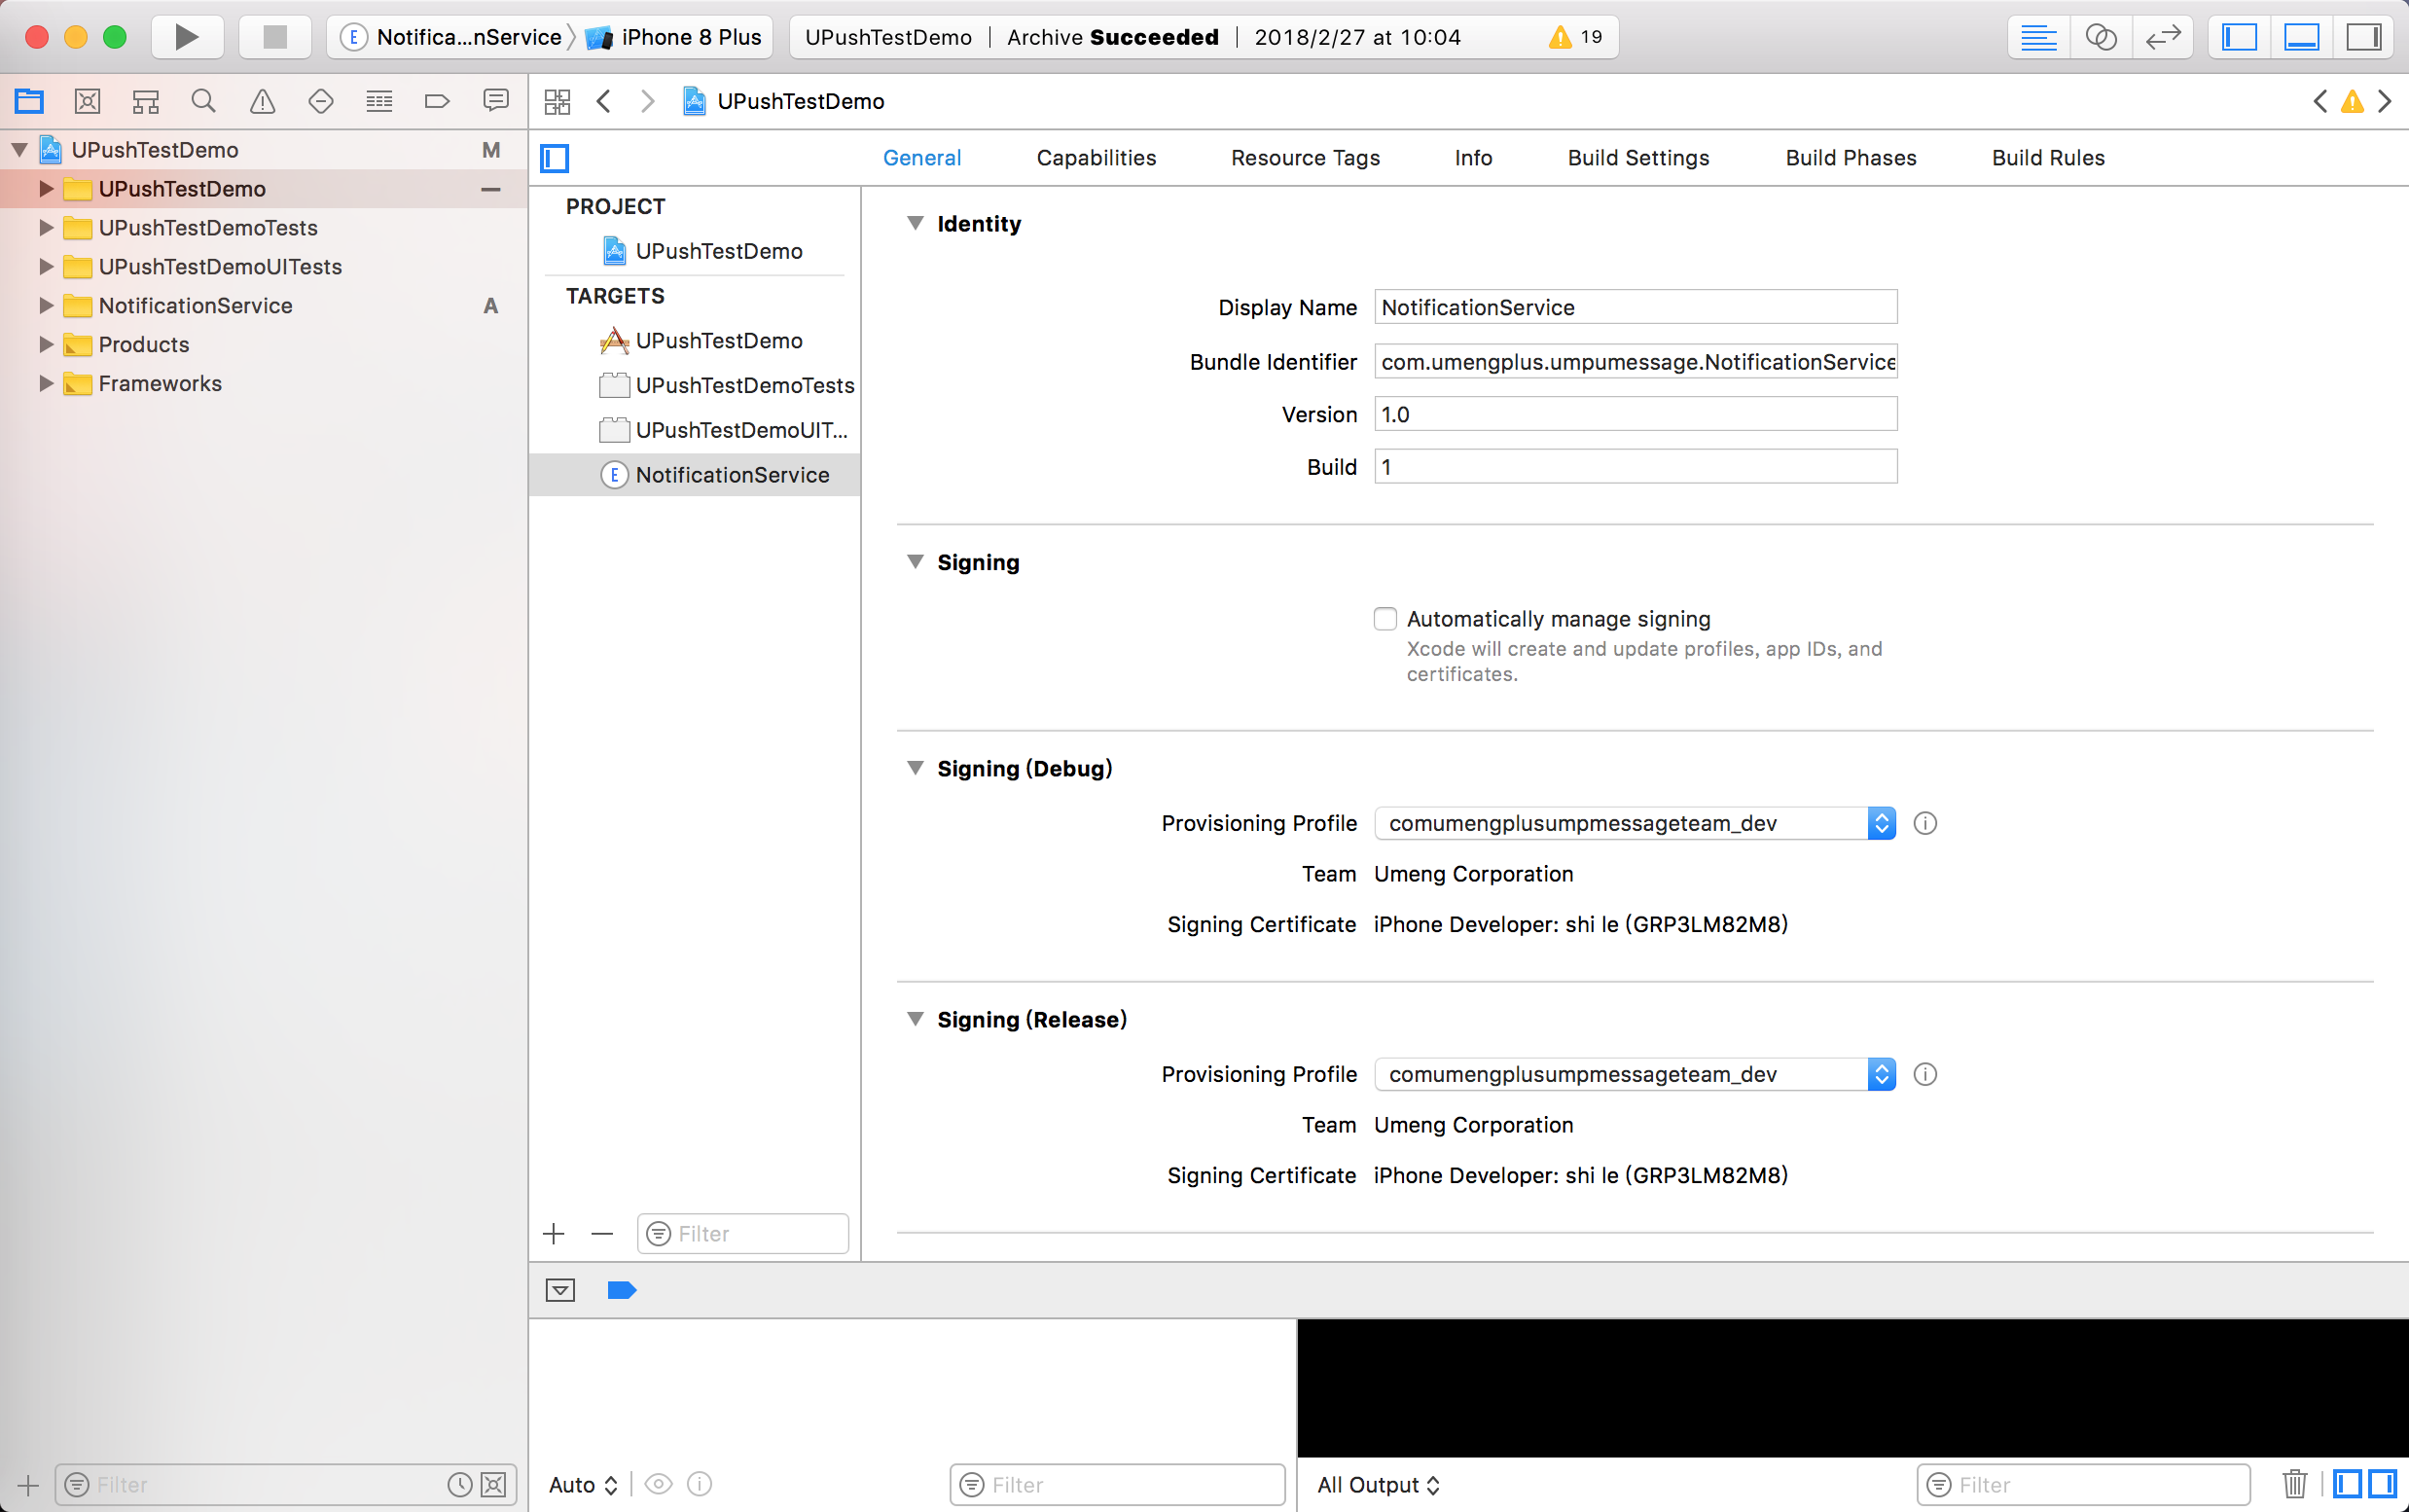This screenshot has height=1512, width=2409.
Task: Switch to Build Phases tab
Action: 1851,158
